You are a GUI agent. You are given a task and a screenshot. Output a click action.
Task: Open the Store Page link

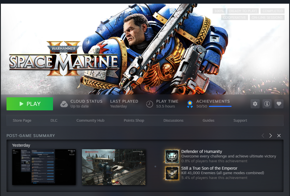coord(22,121)
